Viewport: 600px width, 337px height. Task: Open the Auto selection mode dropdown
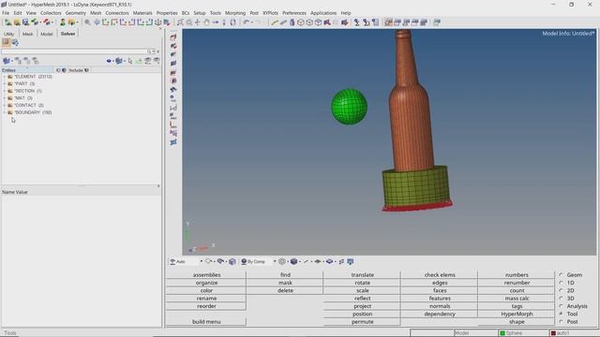pos(201,261)
